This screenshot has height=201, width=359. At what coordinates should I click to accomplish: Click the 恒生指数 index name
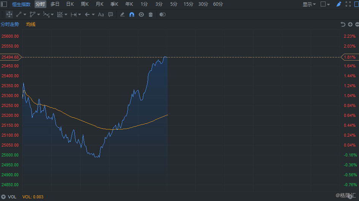(x=21, y=4)
